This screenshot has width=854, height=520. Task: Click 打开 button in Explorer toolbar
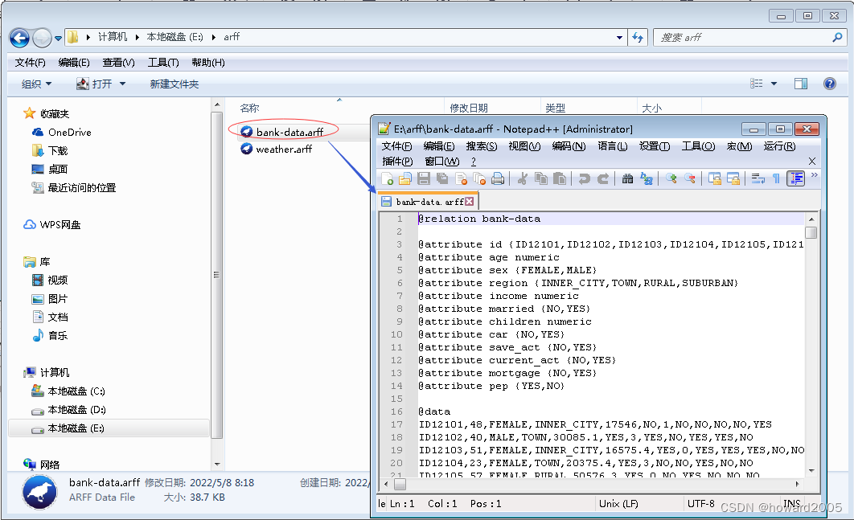tap(96, 84)
